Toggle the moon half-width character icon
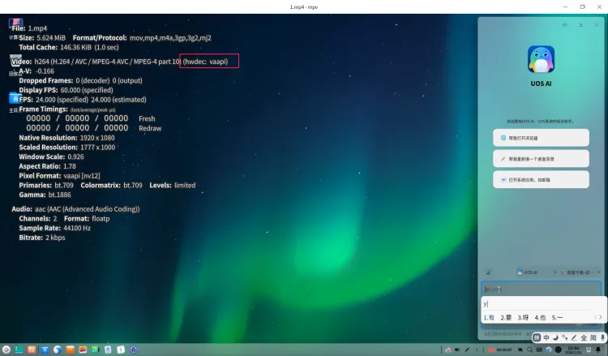 click(555, 338)
